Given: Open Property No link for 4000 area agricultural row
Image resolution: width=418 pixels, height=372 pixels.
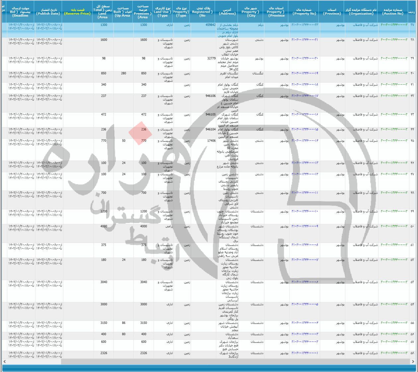Looking at the screenshot, I should 305,226.
